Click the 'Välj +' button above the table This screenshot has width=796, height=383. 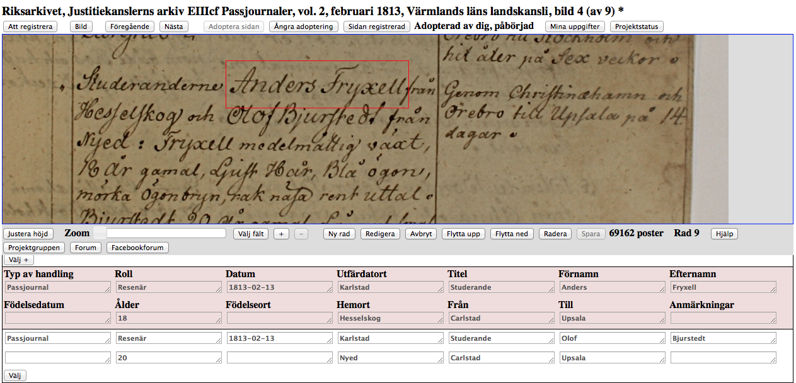[x=19, y=260]
